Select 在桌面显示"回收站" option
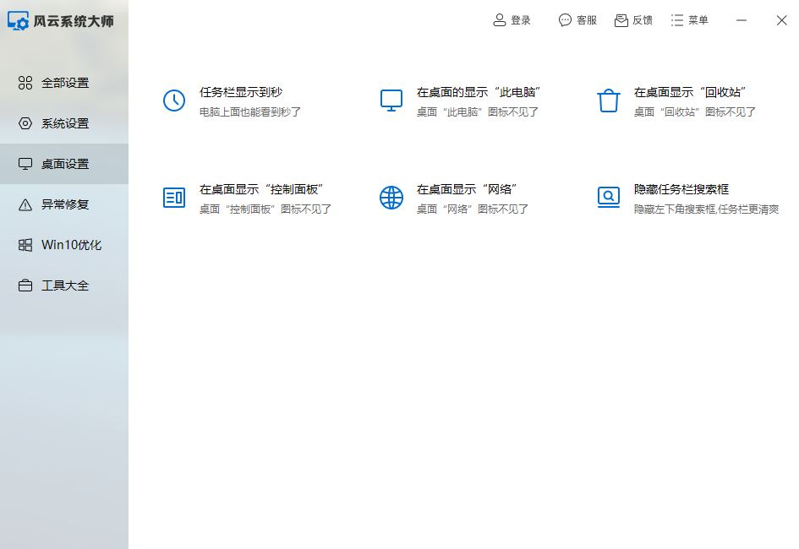Viewport: 799px width, 549px height. tap(690, 92)
